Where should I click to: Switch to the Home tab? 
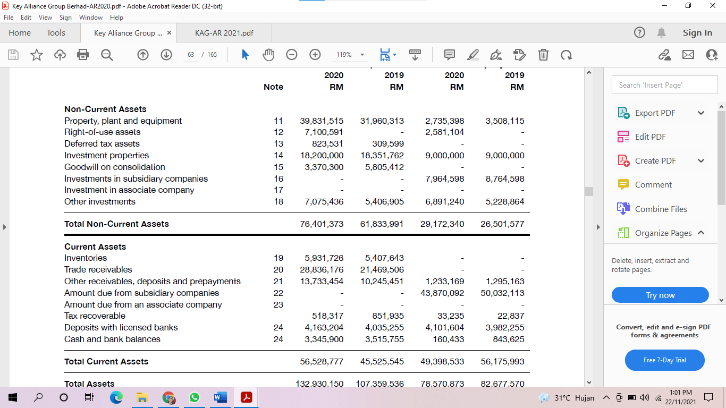tap(20, 33)
